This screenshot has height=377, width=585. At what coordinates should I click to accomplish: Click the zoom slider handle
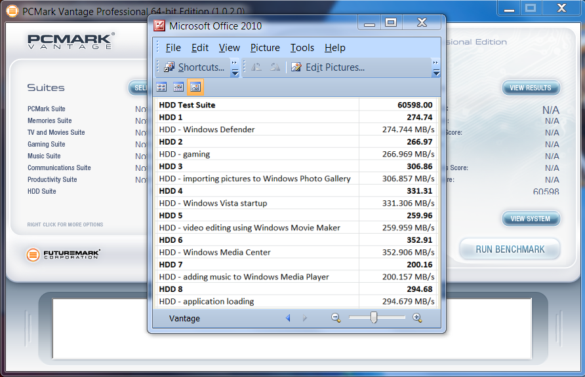[374, 318]
